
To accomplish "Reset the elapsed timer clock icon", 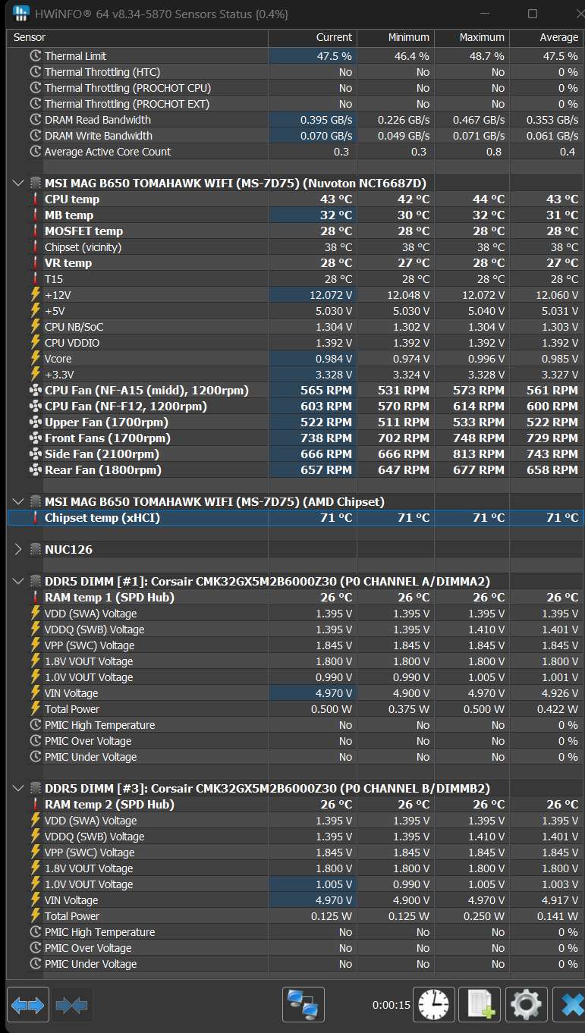I will tap(434, 1005).
